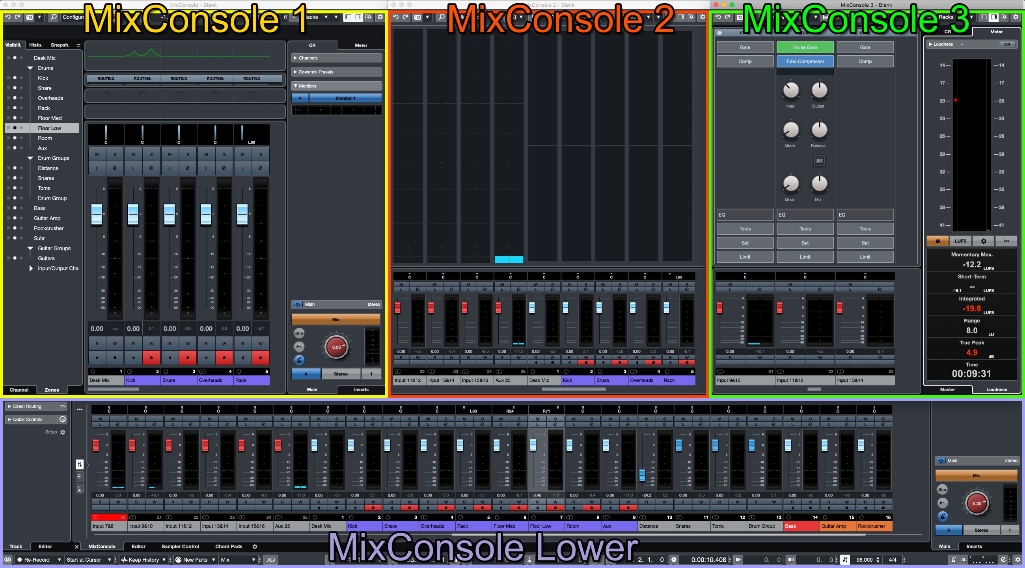Click the Dim button in MixConsole 1

click(x=299, y=333)
